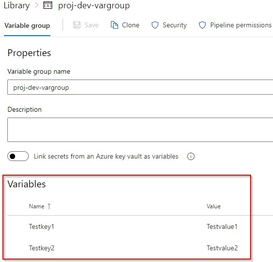This screenshot has width=273, height=262.
Task: Click into the Description text area
Action: (x=140, y=130)
